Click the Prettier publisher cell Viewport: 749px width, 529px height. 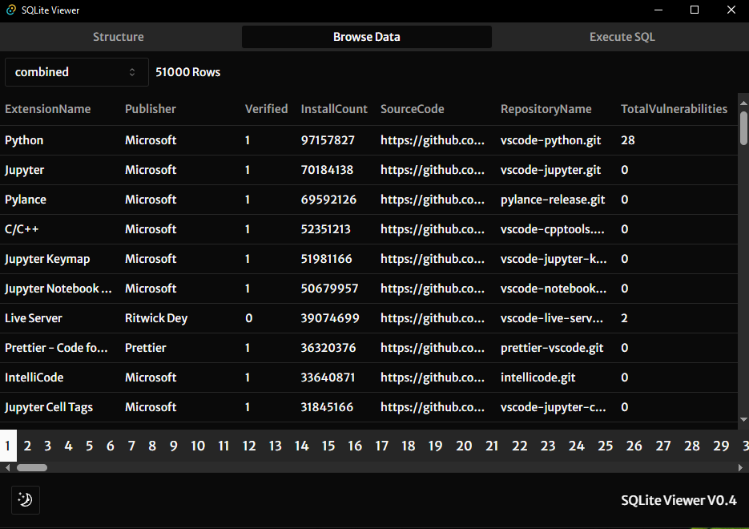pyautogui.click(x=146, y=348)
